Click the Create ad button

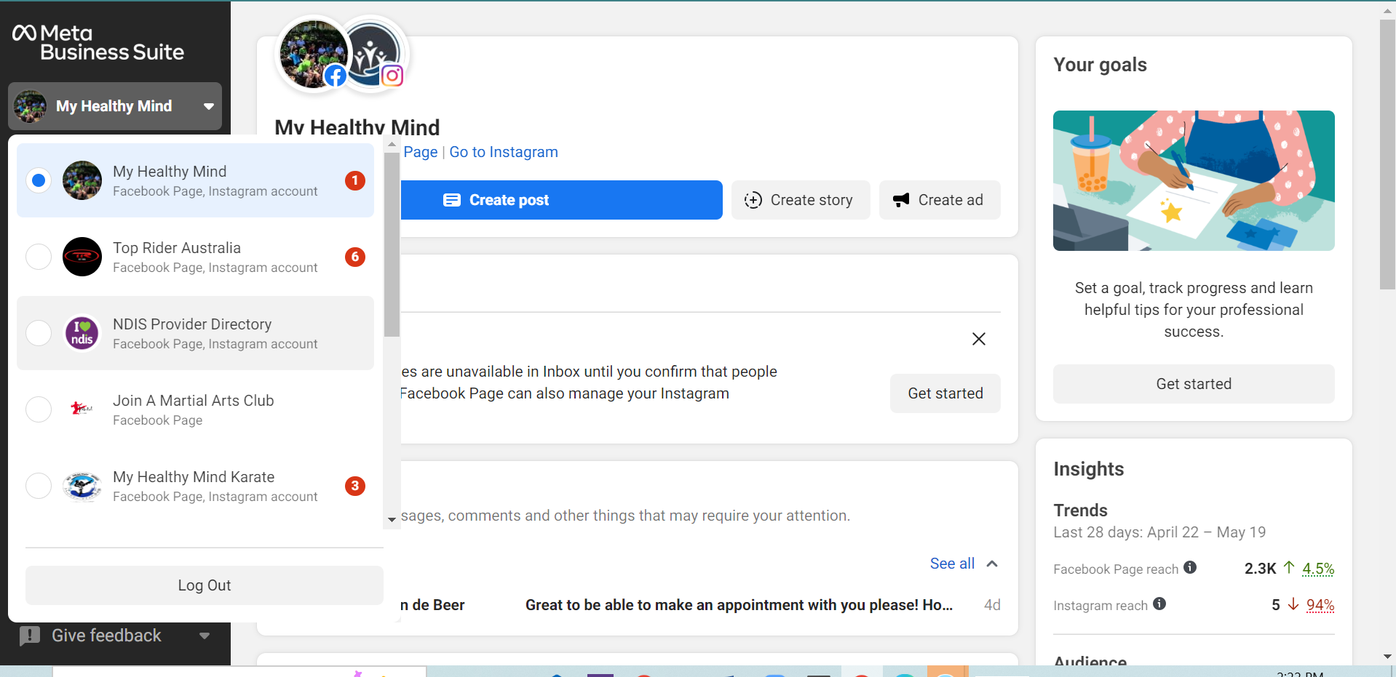coord(939,200)
